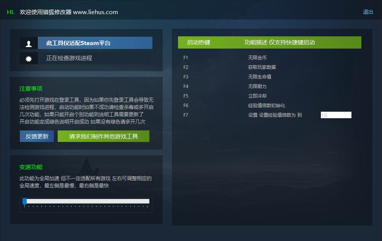
Task: Click 请求我们制作其他游戏工具 green button
Action: tap(104, 136)
